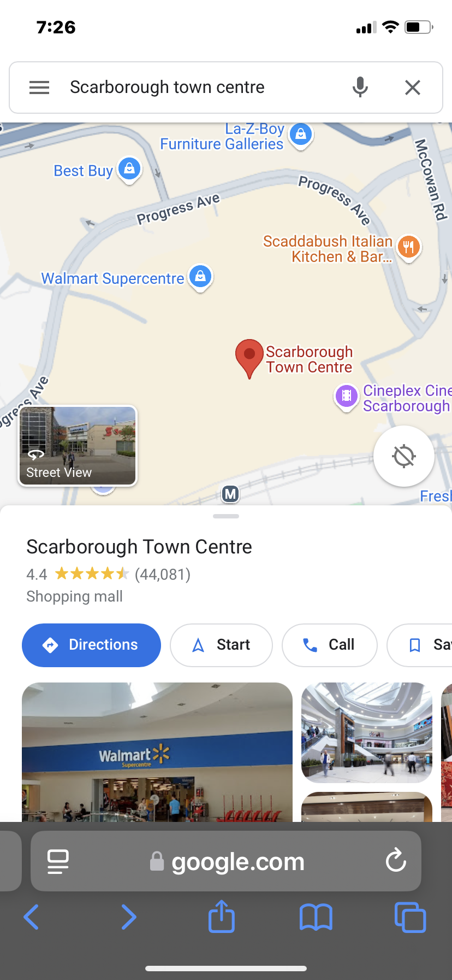Tap the Start navigation button

coord(221,645)
